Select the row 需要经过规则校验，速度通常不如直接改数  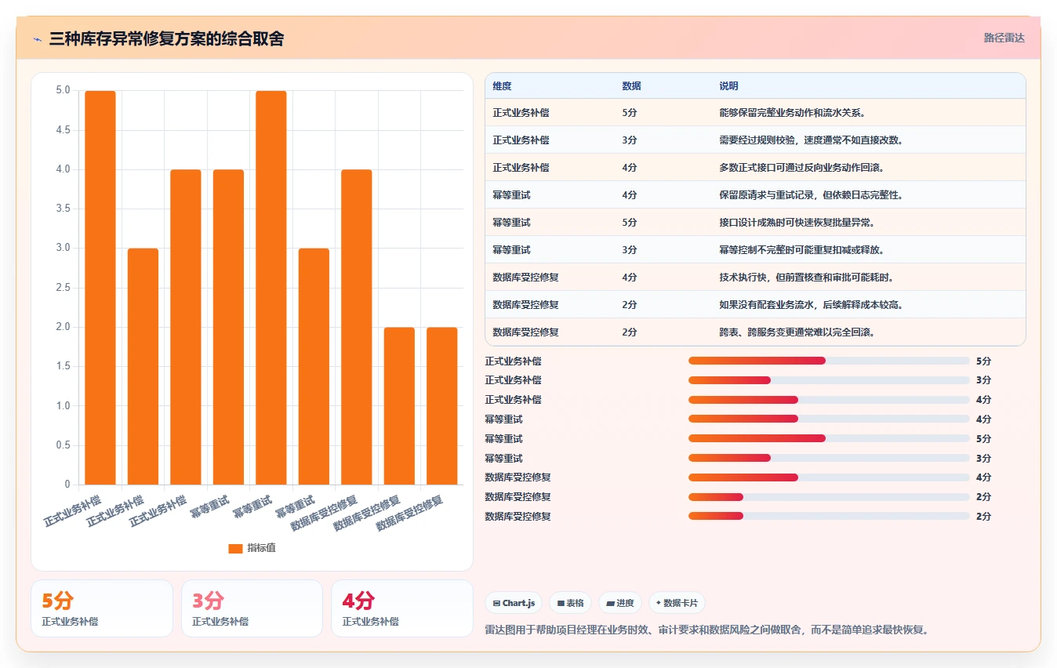point(755,140)
